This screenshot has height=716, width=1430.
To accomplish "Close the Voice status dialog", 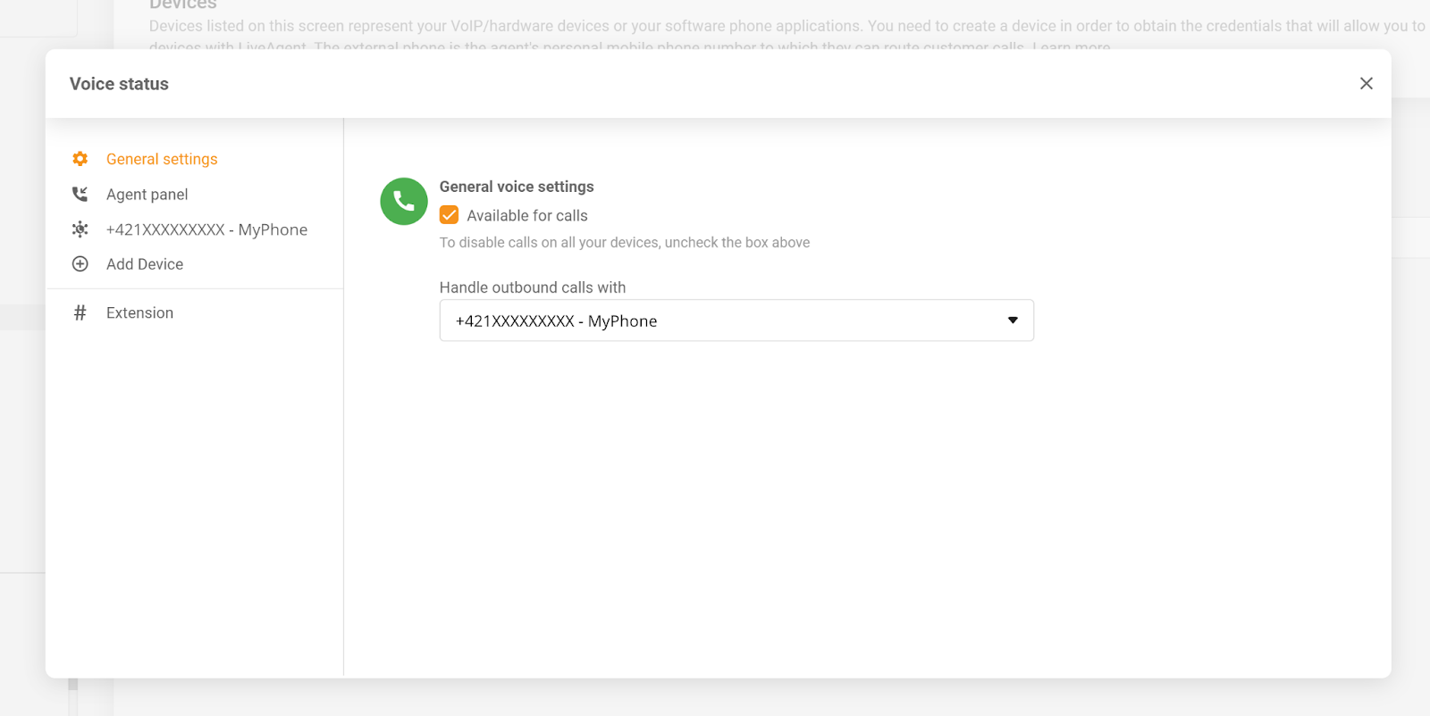I will point(1366,83).
